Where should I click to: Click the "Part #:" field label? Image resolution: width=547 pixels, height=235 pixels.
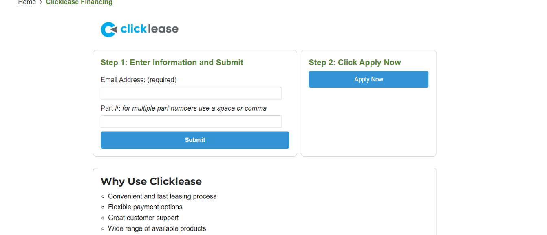(110, 108)
